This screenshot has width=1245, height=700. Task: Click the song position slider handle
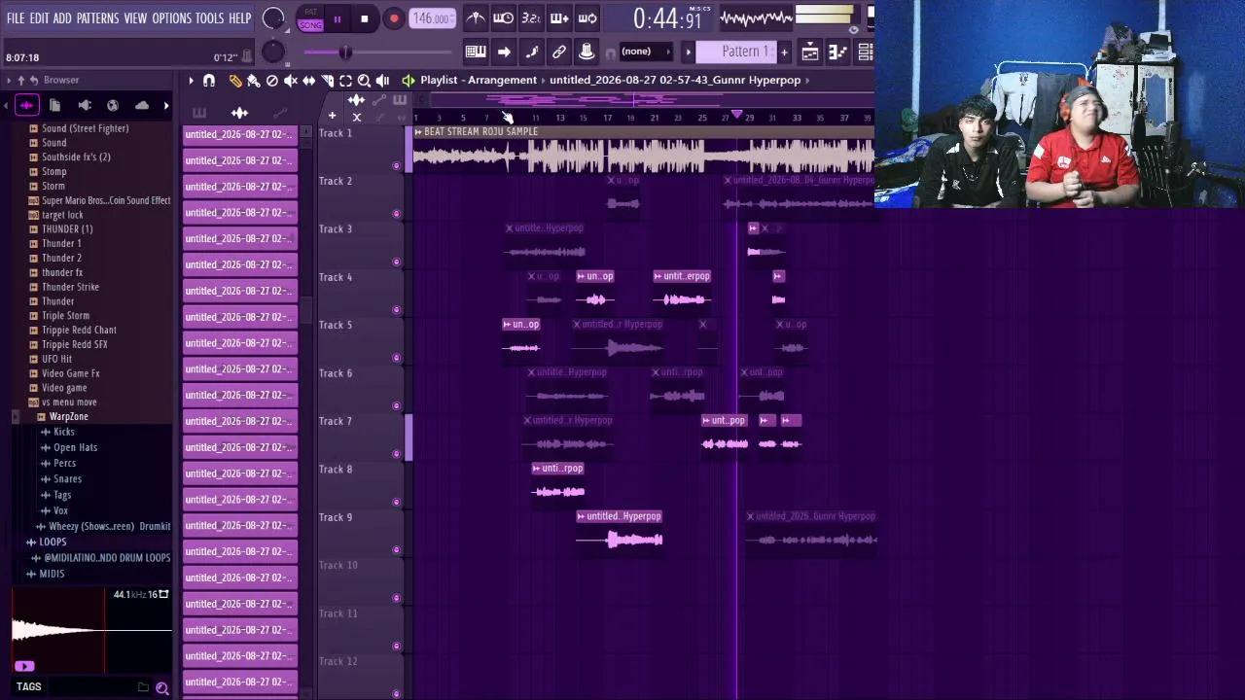(344, 52)
